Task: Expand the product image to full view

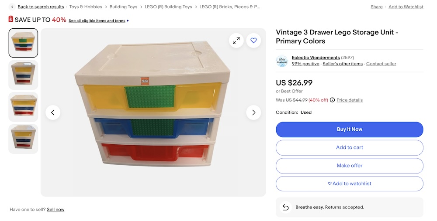Action: click(x=236, y=41)
